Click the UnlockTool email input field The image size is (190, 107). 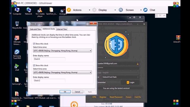118,63
